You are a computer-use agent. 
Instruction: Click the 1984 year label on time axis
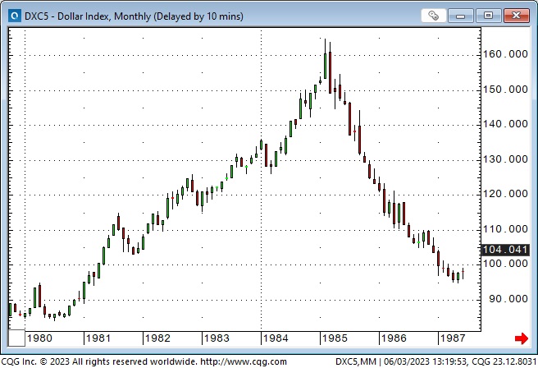coord(276,338)
